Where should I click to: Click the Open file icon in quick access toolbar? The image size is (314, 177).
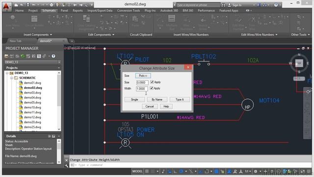[22, 5]
